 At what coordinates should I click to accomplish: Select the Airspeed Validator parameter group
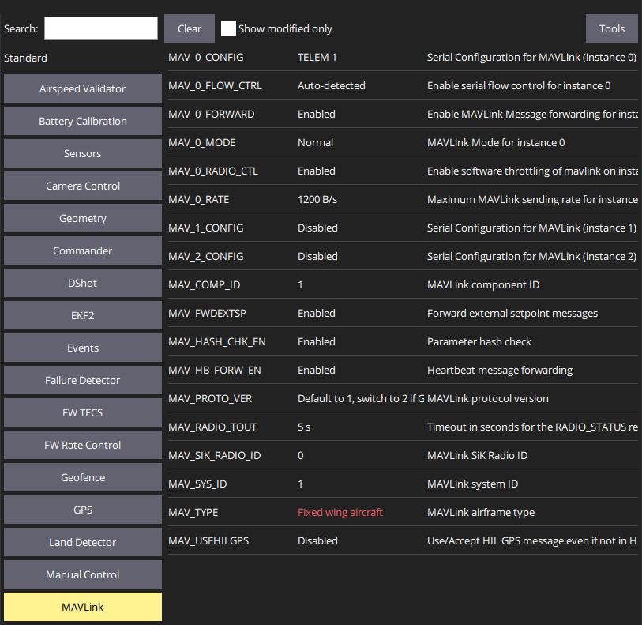[x=83, y=89]
